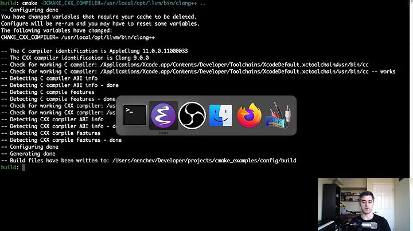Image resolution: width=413 pixels, height=231 pixels.
Task: Choose the OBS Studio icon
Action: pos(192,115)
